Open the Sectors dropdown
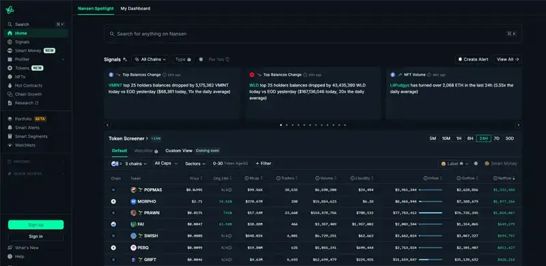 point(195,163)
